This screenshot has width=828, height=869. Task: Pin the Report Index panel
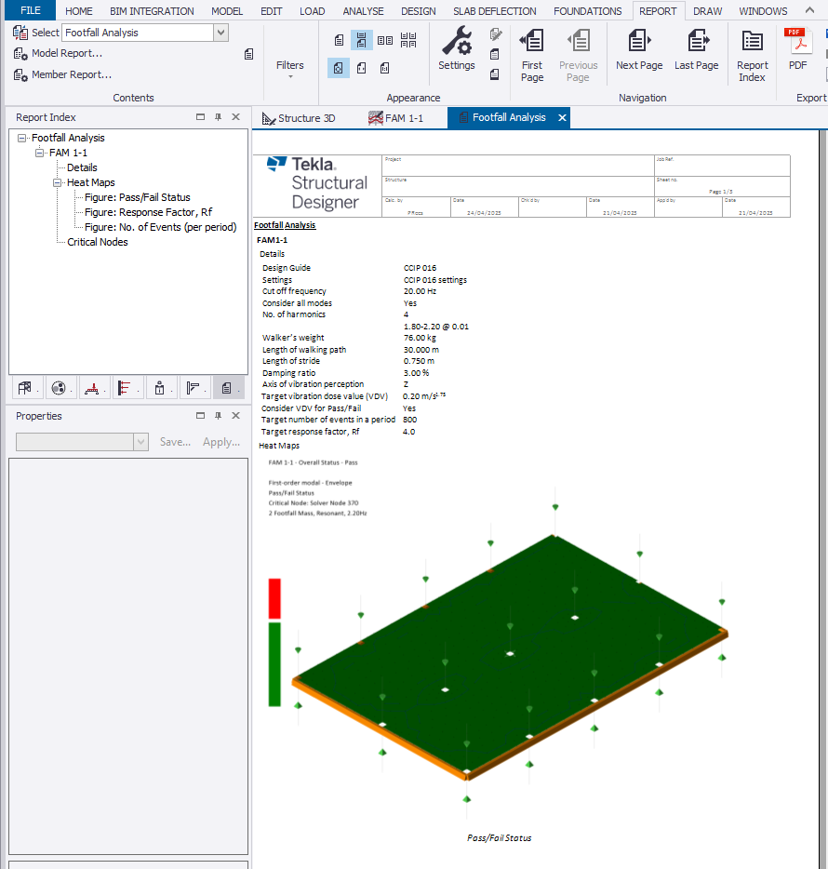click(219, 117)
